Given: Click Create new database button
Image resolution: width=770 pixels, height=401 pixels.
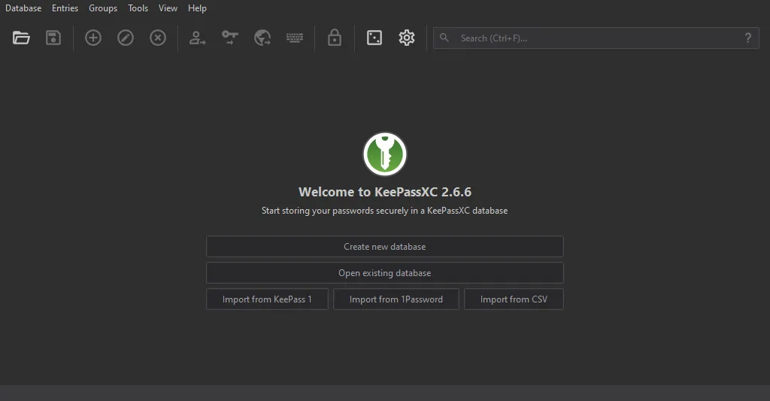Looking at the screenshot, I should point(384,247).
